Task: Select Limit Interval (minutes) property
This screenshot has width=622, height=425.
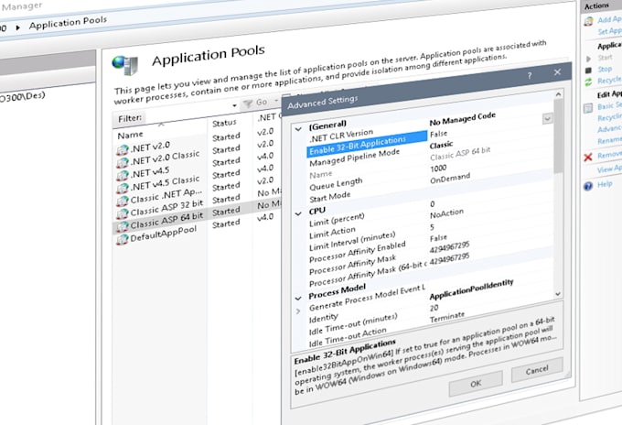Action: click(352, 241)
